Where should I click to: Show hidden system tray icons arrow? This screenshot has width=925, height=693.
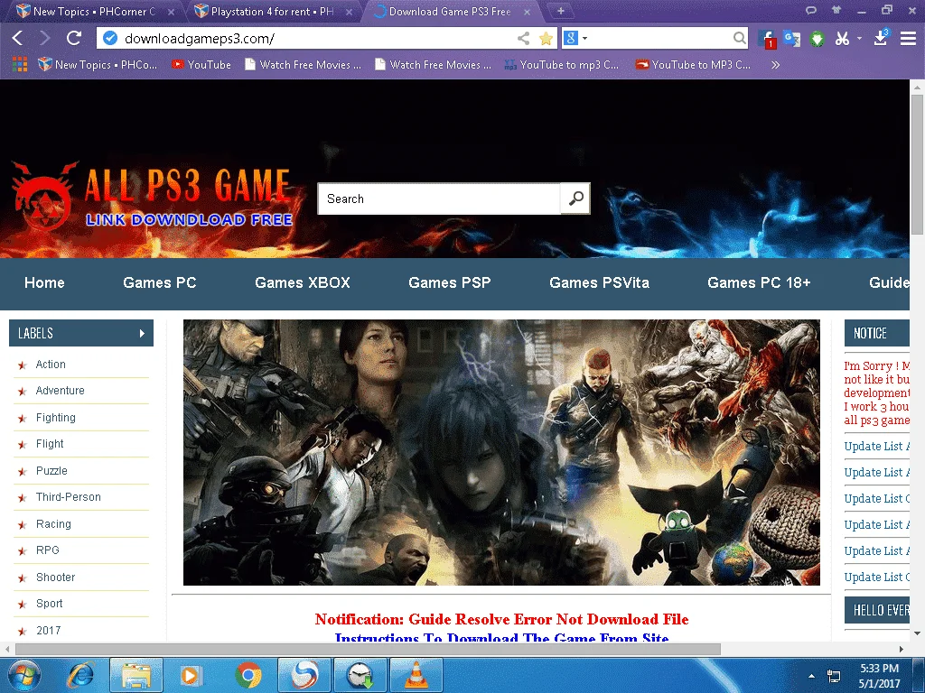(x=811, y=676)
